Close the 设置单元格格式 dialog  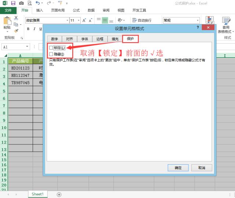click(208, 27)
